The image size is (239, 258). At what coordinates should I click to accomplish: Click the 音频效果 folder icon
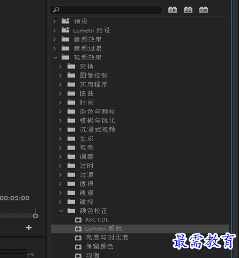pyautogui.click(x=65, y=39)
